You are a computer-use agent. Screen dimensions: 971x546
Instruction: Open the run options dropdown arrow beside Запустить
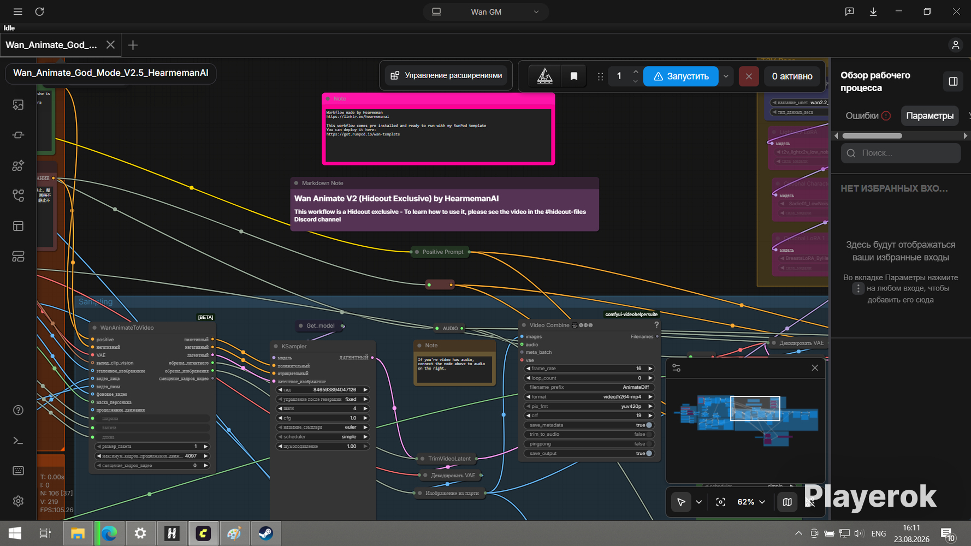coord(726,76)
